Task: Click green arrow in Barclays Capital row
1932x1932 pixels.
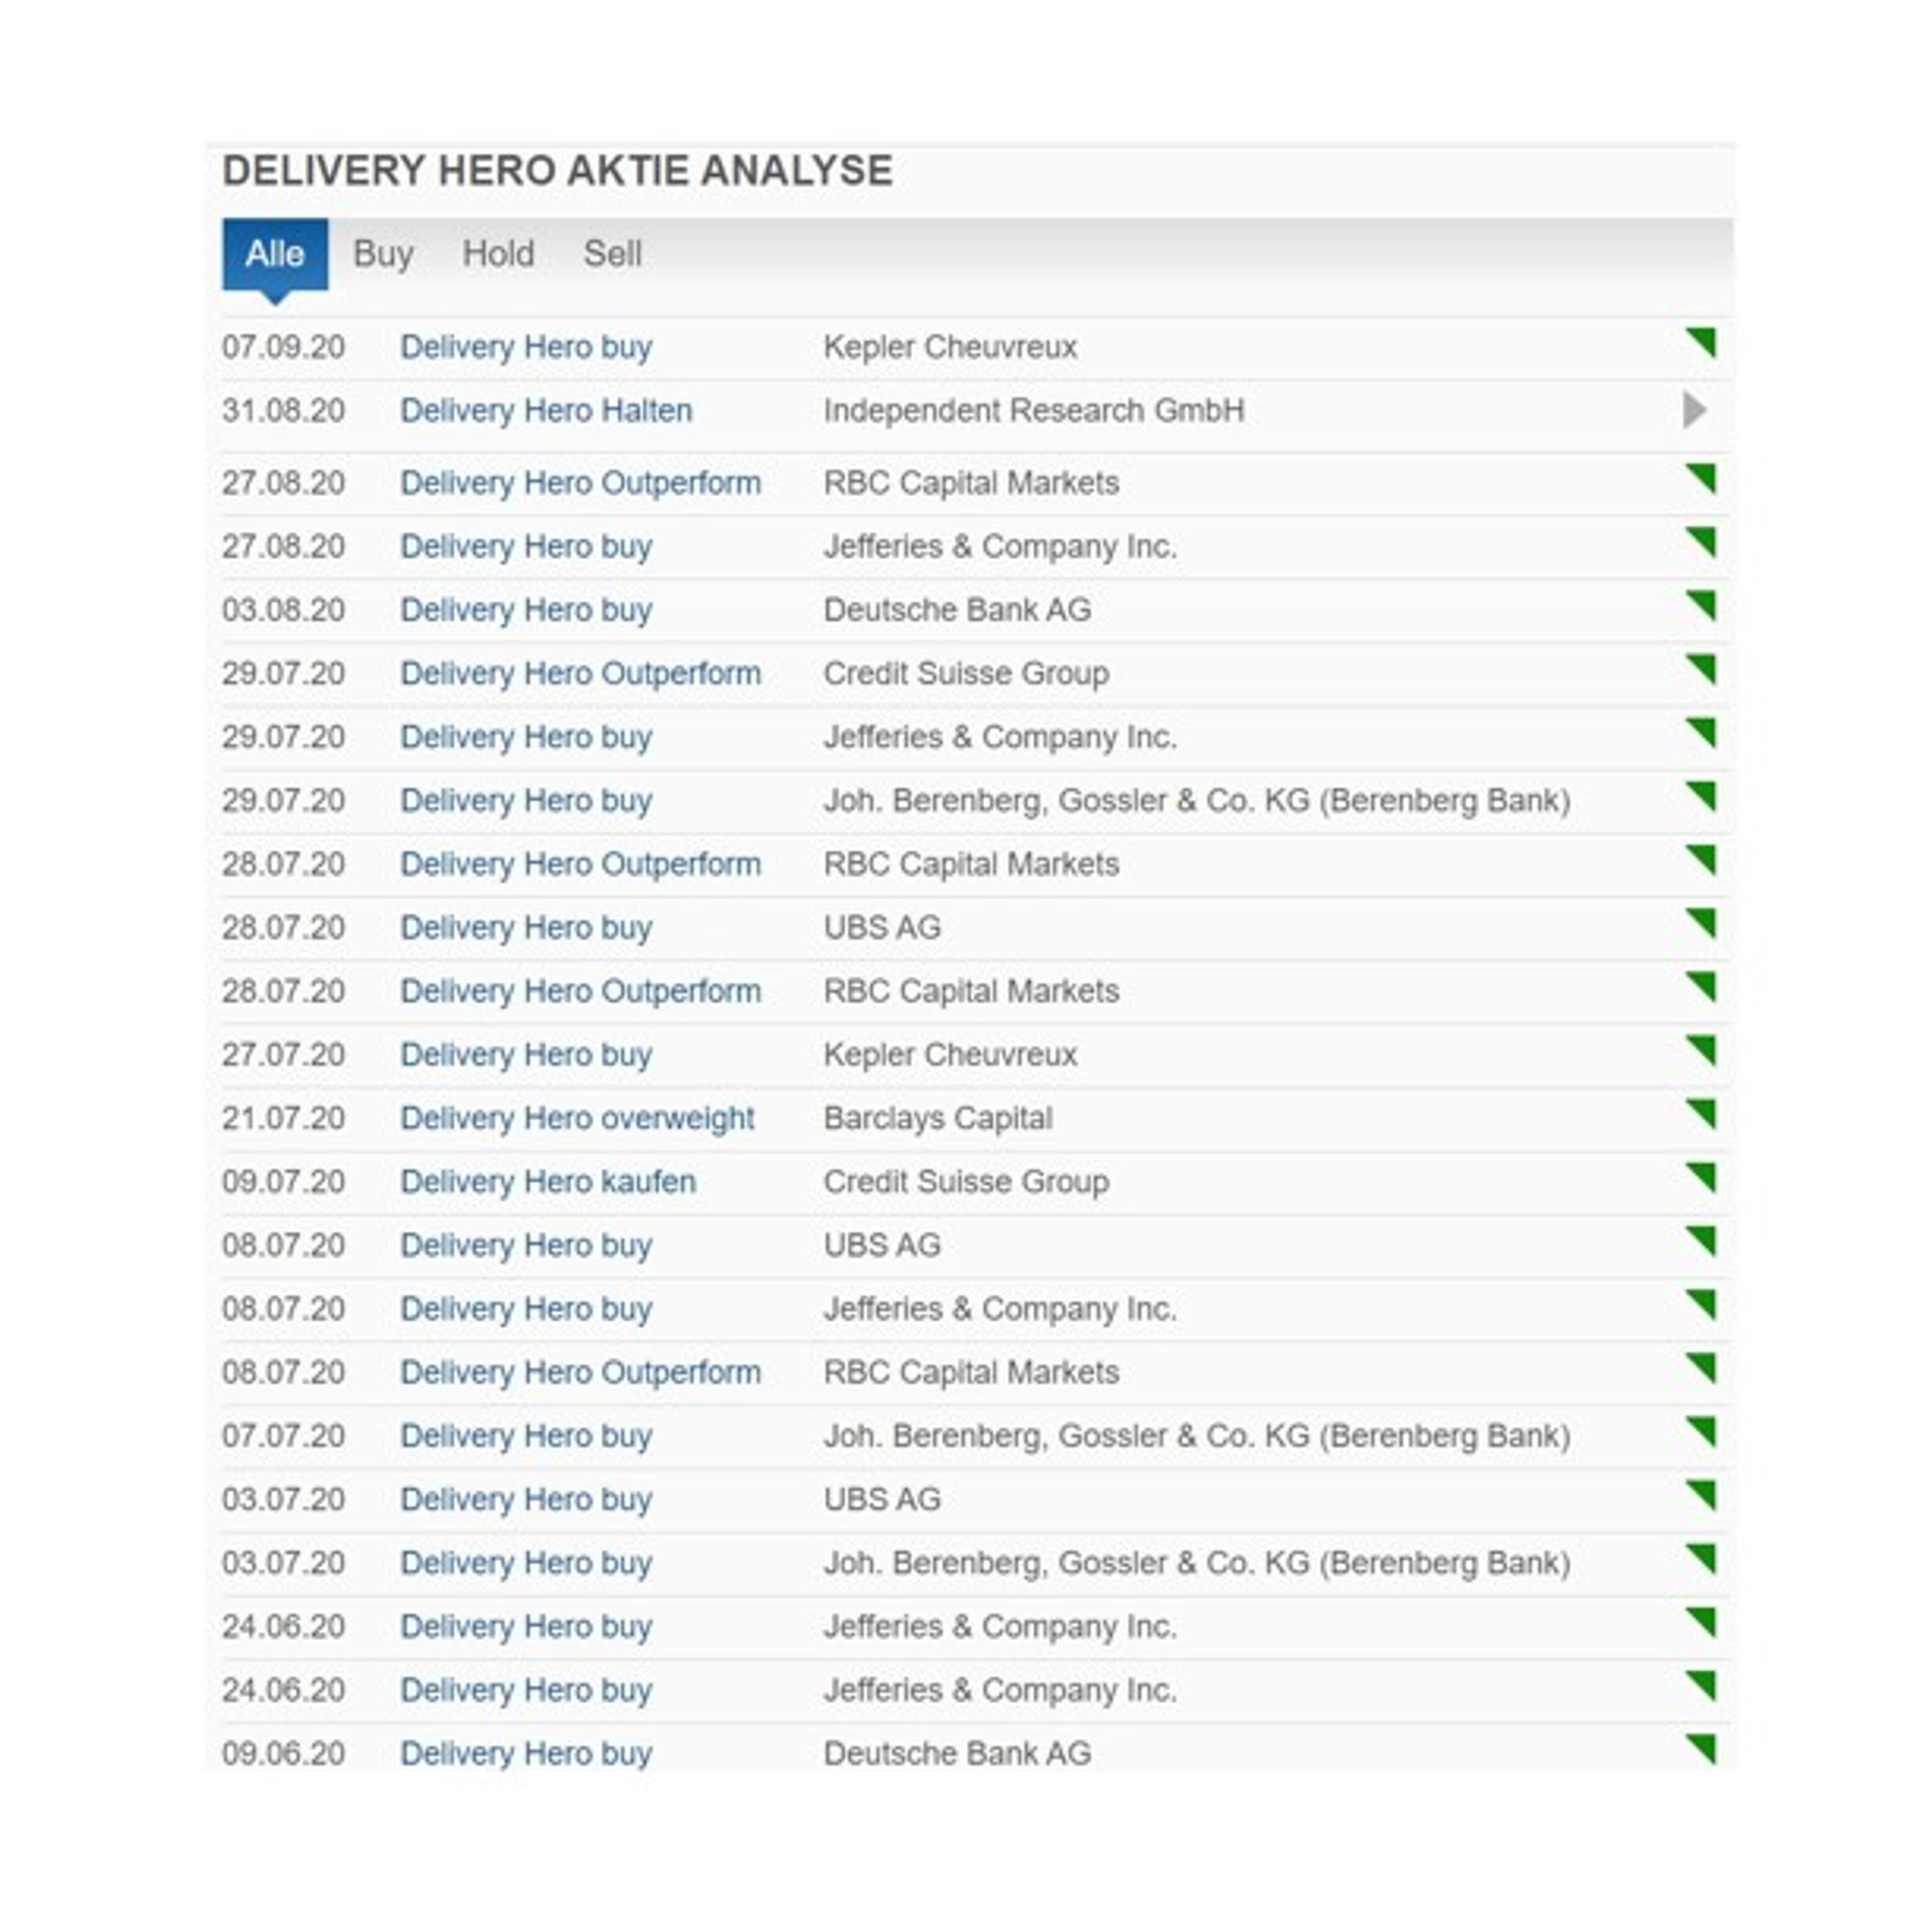Action: 1700,1114
